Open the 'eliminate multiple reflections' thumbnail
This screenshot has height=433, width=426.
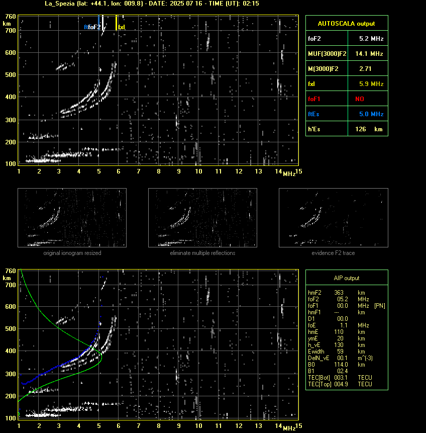pyautogui.click(x=202, y=218)
